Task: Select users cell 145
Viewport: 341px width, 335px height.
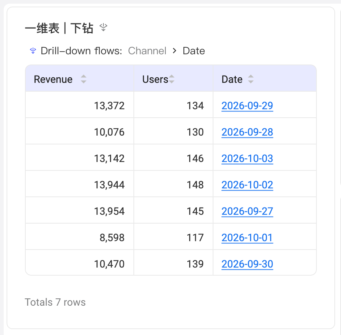Action: point(173,210)
